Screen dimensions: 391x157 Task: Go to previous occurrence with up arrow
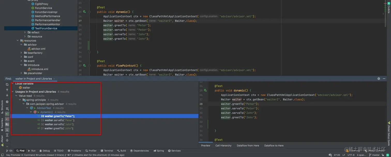point(7,90)
